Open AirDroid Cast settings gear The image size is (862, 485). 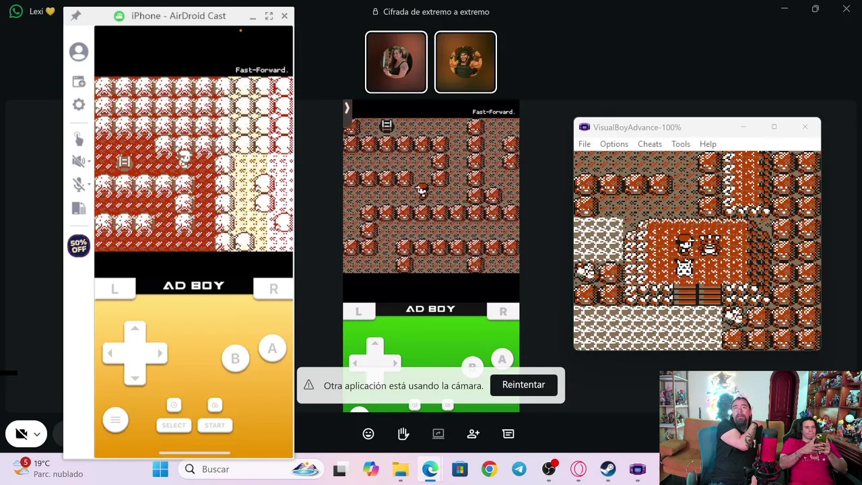[x=79, y=104]
